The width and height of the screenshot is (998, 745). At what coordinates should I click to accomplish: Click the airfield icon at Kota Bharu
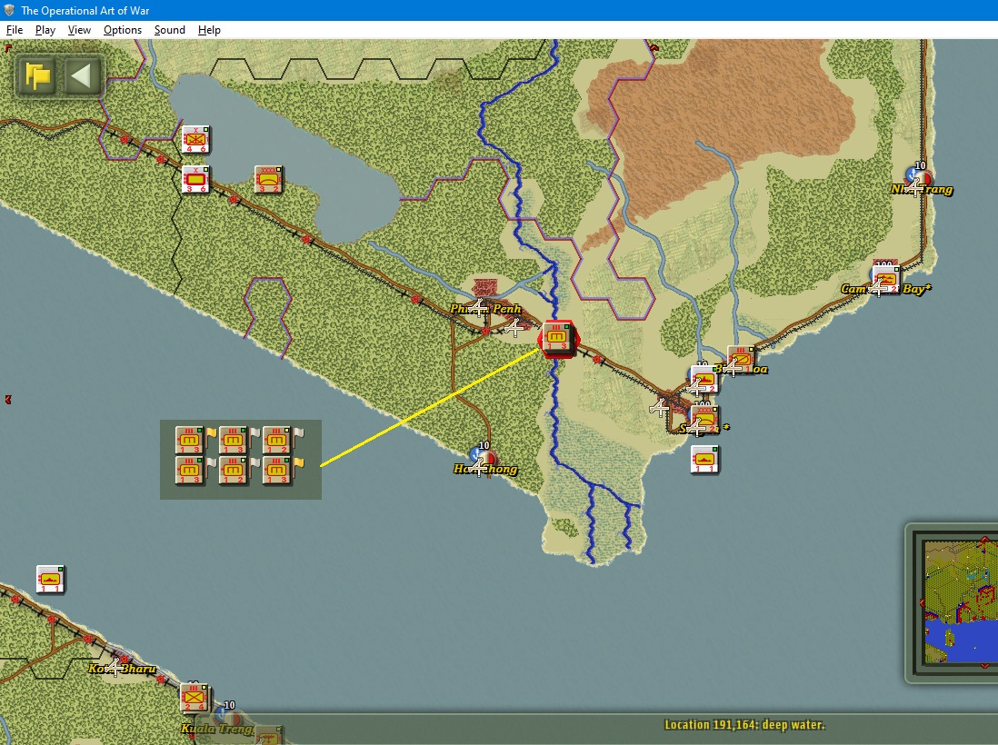pos(114,668)
